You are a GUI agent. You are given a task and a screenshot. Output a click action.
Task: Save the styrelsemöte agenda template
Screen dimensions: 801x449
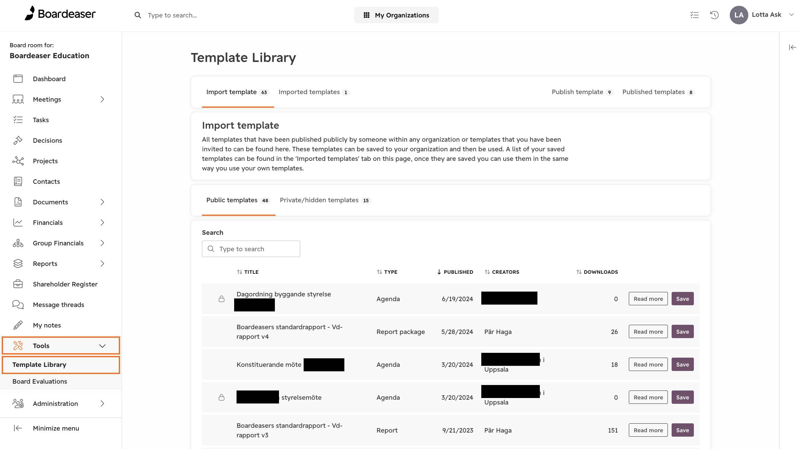(x=683, y=397)
